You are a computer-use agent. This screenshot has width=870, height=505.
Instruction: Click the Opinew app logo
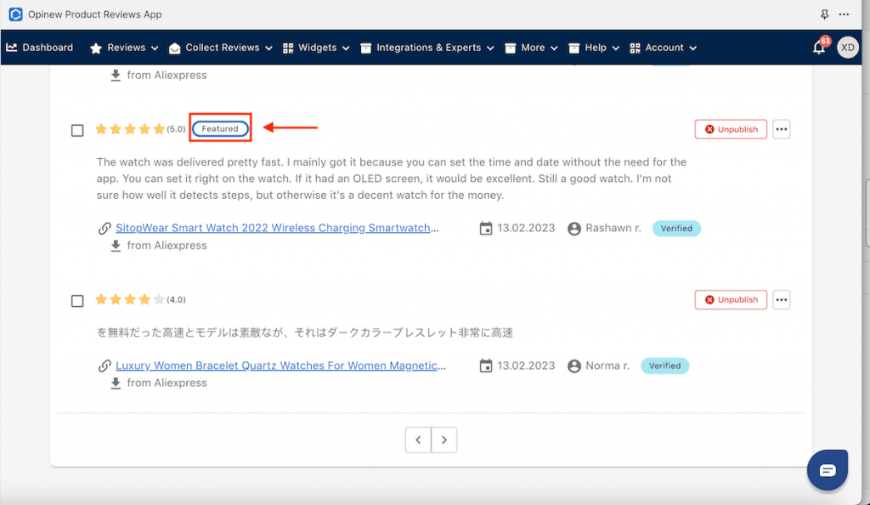click(x=15, y=14)
